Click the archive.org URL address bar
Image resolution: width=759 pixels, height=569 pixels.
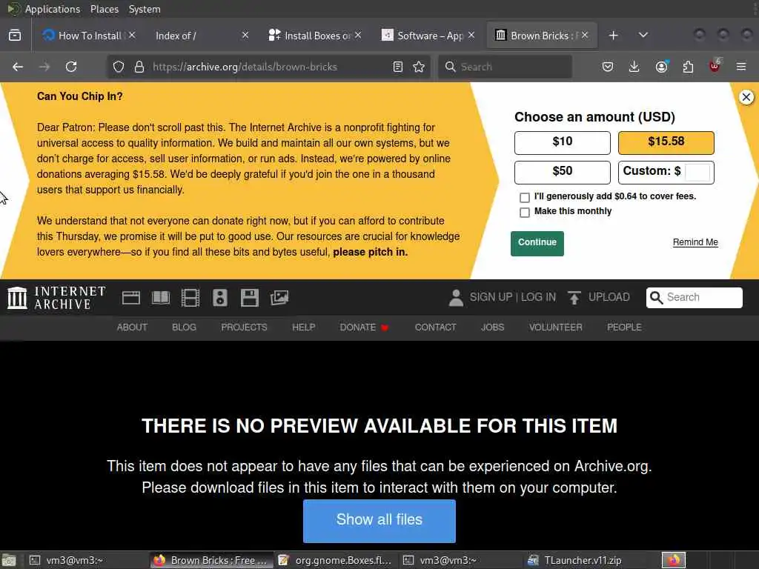coord(268,67)
